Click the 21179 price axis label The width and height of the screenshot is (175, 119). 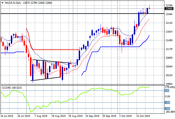[x=169, y=49]
